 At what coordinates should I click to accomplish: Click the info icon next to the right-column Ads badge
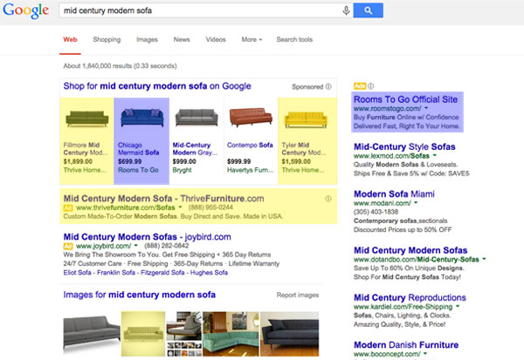coord(370,86)
